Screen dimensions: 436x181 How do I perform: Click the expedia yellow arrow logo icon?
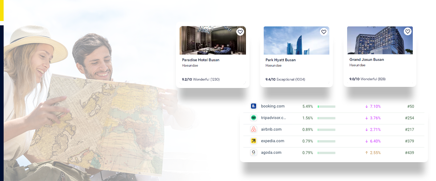point(254,141)
